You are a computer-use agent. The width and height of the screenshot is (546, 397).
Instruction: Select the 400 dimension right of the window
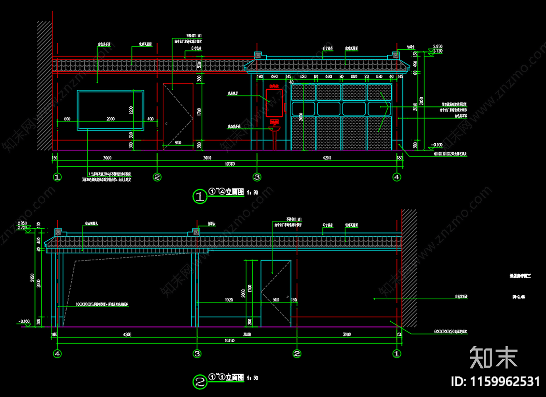coord(150,119)
